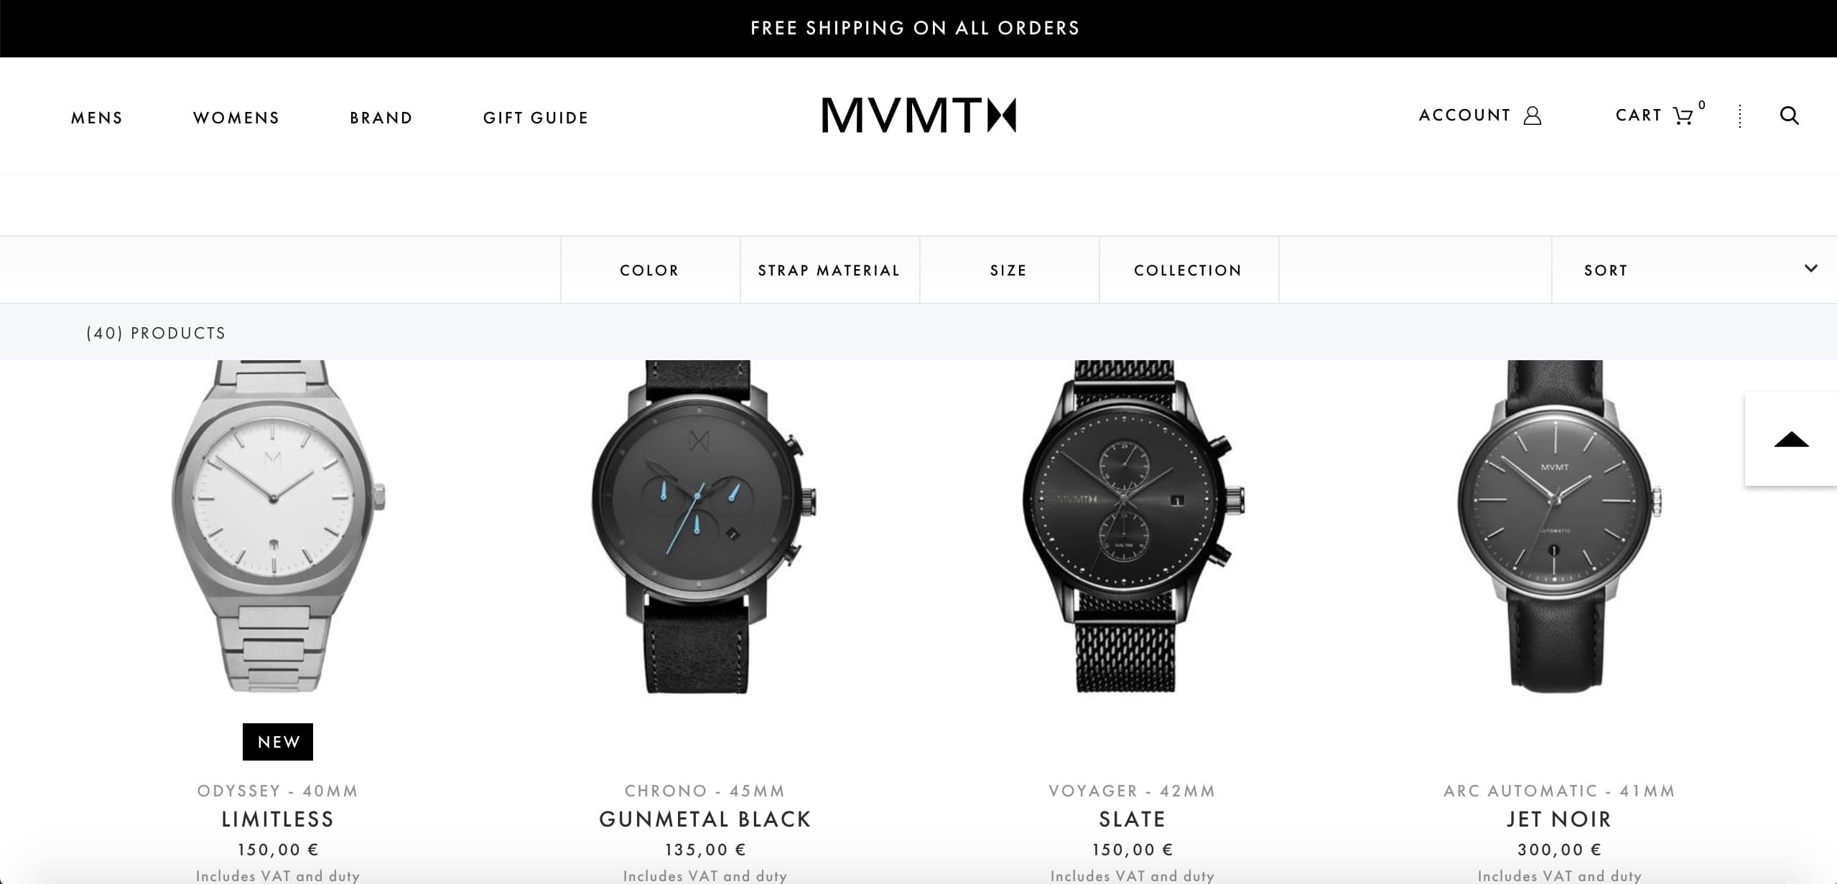Image resolution: width=1837 pixels, height=884 pixels.
Task: Expand the SORT dropdown chevron
Action: [1810, 268]
